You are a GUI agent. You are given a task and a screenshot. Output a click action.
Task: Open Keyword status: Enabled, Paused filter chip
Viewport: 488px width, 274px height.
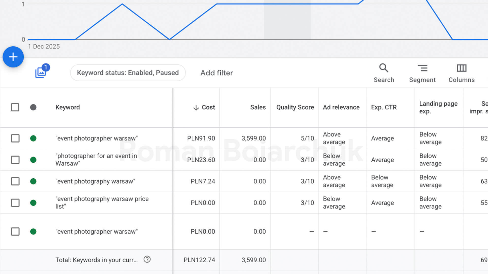click(128, 73)
